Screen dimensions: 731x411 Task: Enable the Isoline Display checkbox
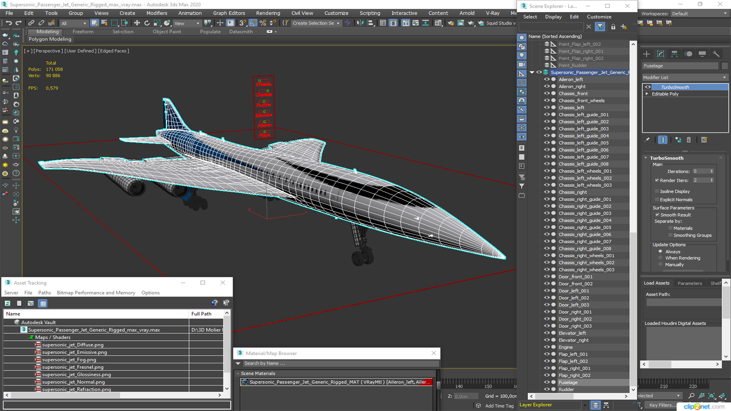(657, 191)
